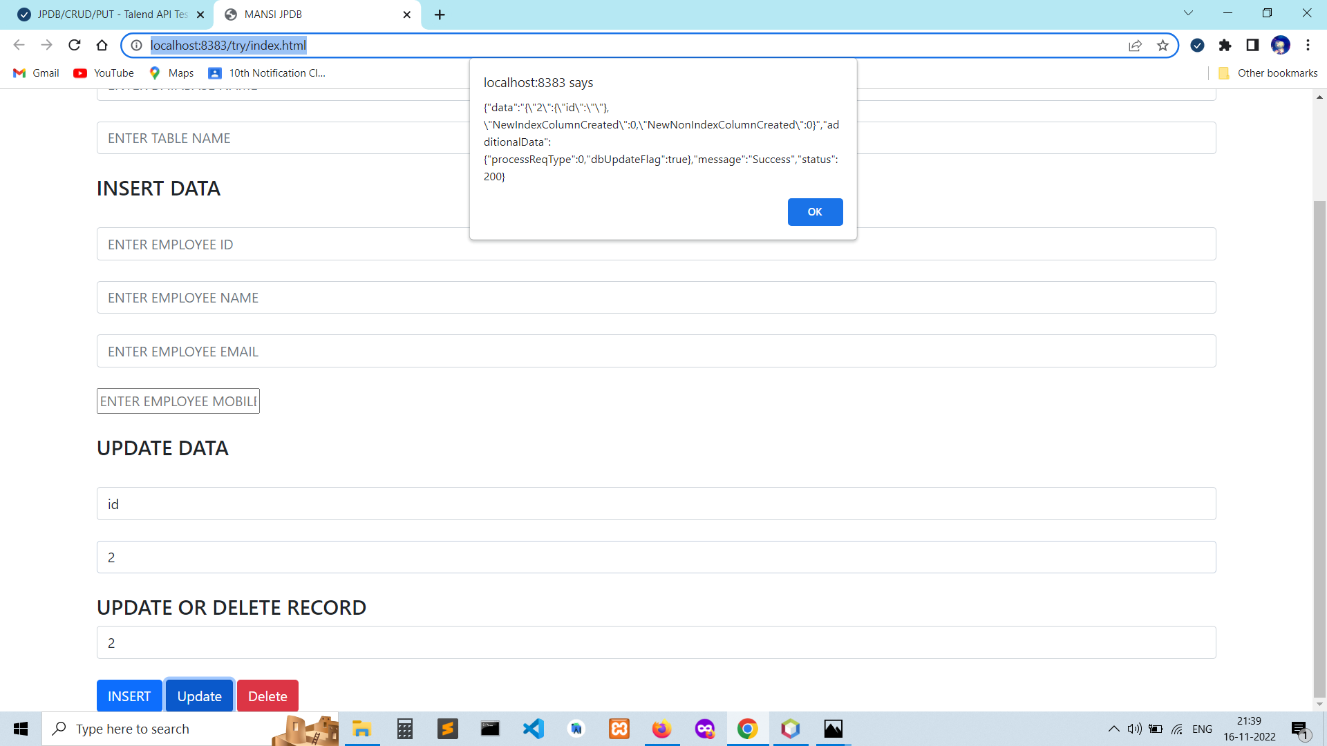Click the ENTER EMPLOYEE EMAIL field
Screen dimensions: 1327x746
[415, 351]
